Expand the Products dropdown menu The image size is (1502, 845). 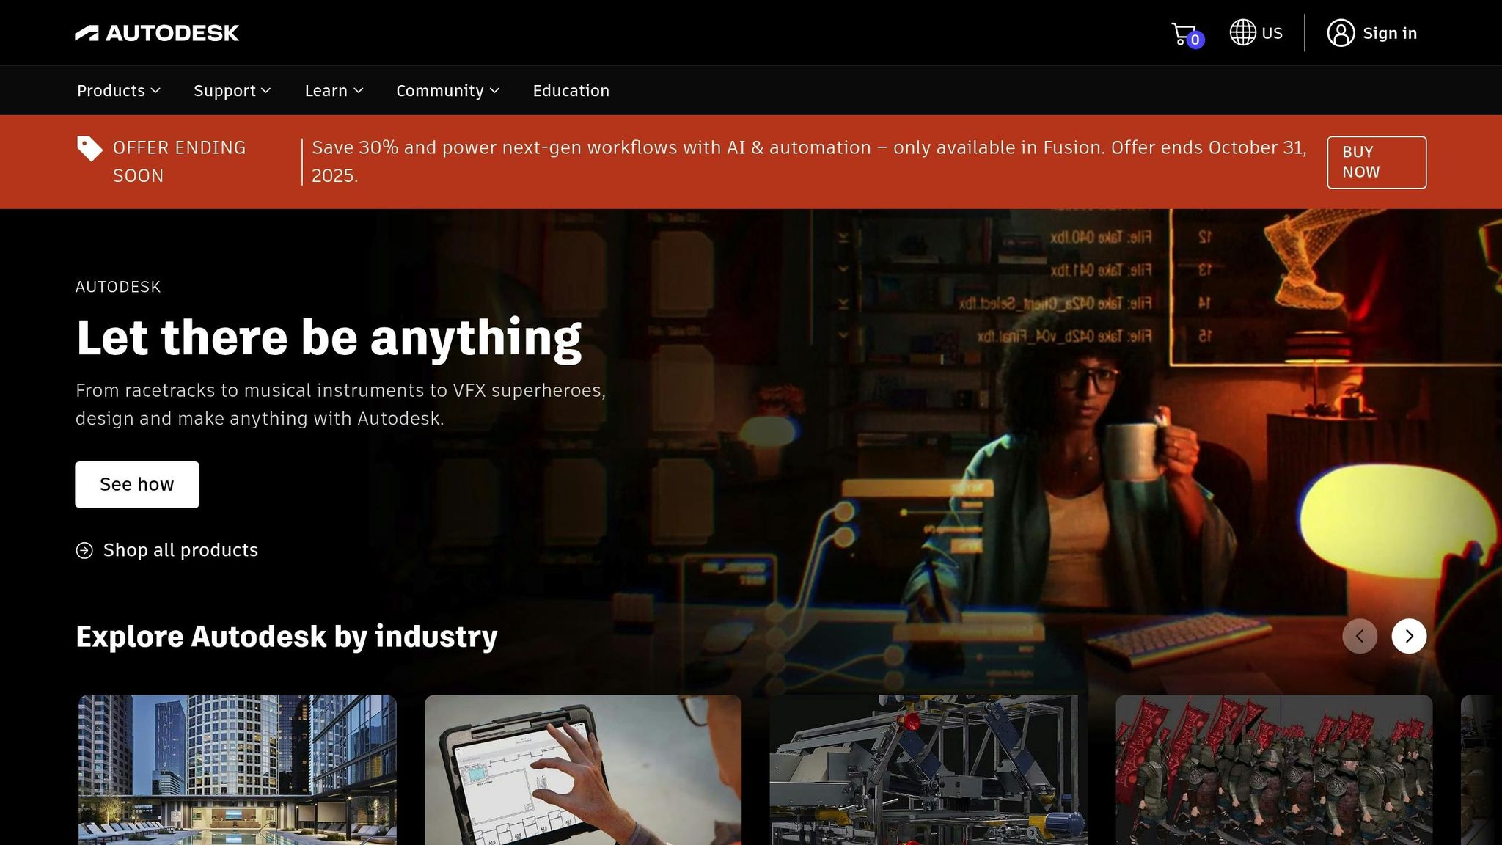[119, 90]
